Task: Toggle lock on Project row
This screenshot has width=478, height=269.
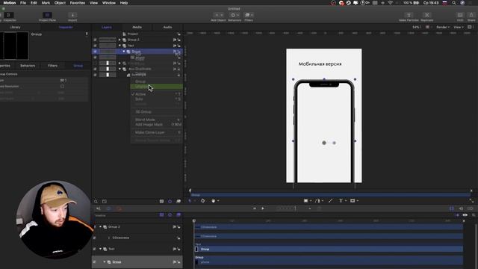Action: [x=179, y=34]
